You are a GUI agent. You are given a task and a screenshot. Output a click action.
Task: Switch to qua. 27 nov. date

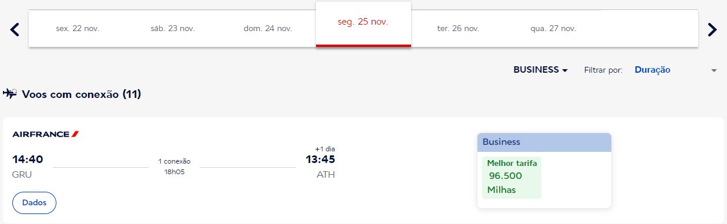[x=554, y=28]
